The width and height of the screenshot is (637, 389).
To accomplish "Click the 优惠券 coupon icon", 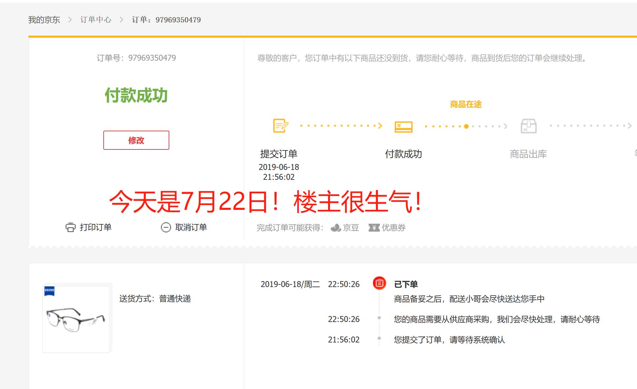I will click(x=374, y=228).
